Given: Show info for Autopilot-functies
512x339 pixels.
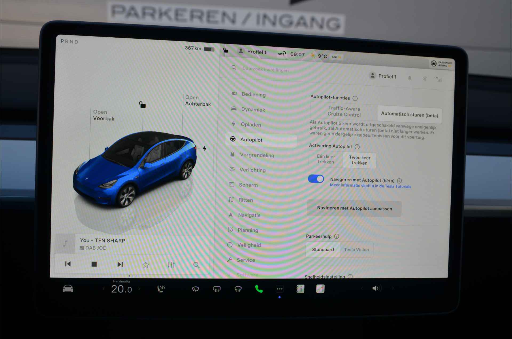Looking at the screenshot, I should 355,98.
